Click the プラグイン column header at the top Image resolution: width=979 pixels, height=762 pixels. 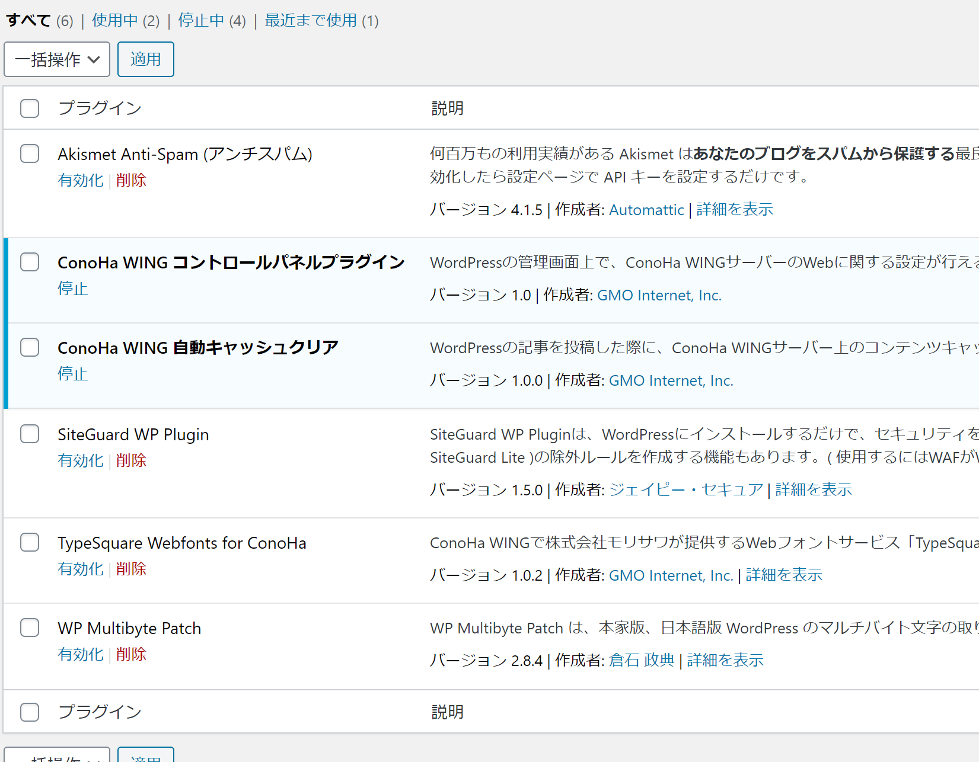click(100, 108)
